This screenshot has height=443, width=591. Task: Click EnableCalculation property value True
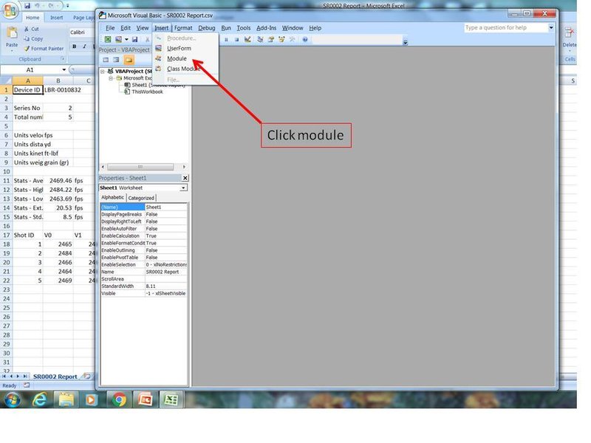click(165, 236)
